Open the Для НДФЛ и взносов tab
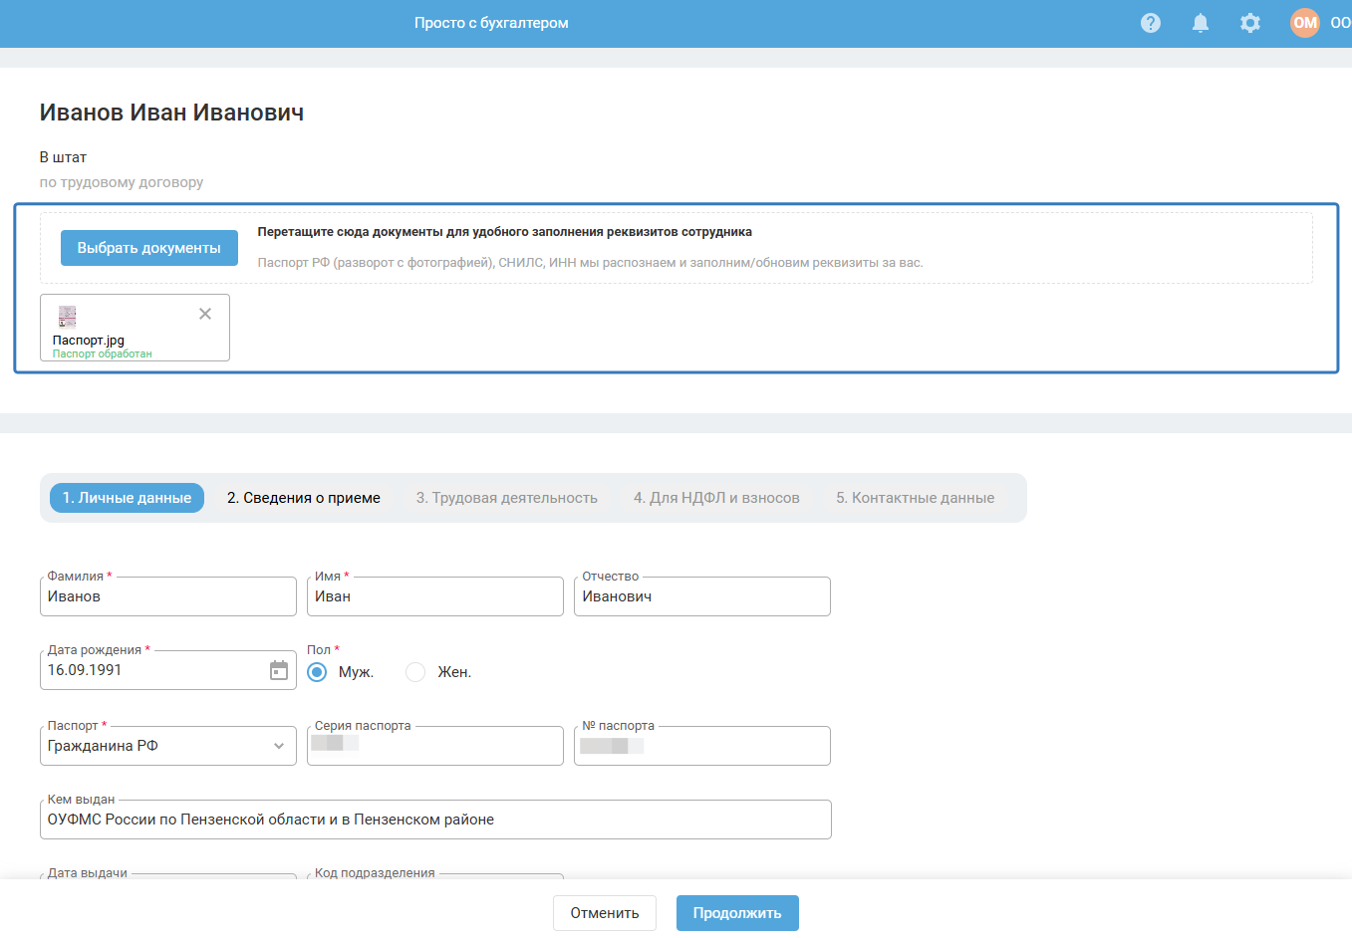 pyautogui.click(x=716, y=498)
